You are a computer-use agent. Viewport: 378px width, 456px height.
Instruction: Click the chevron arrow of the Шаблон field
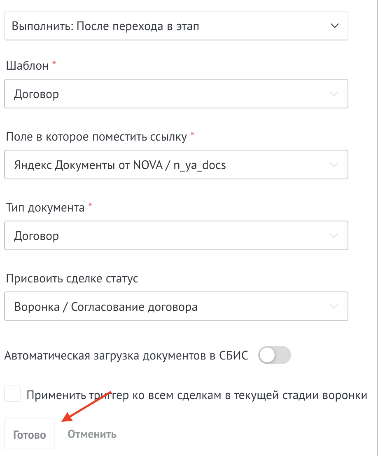tap(334, 94)
